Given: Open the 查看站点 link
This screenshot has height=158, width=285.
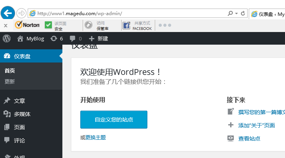Looking at the screenshot, I should tap(249, 139).
